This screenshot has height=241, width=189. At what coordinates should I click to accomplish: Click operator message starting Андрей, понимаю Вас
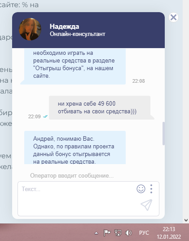coord(75,147)
